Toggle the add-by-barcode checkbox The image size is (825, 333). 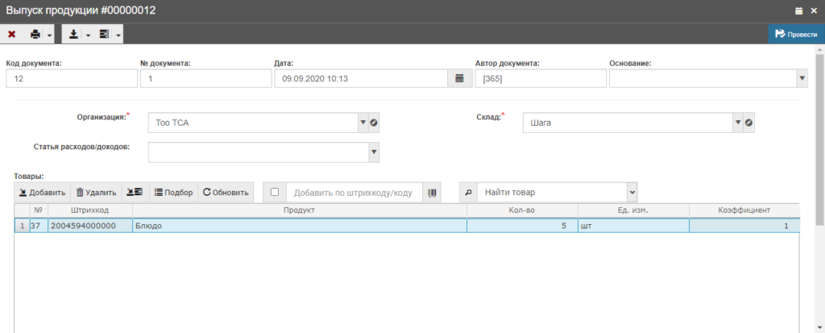coord(275,193)
